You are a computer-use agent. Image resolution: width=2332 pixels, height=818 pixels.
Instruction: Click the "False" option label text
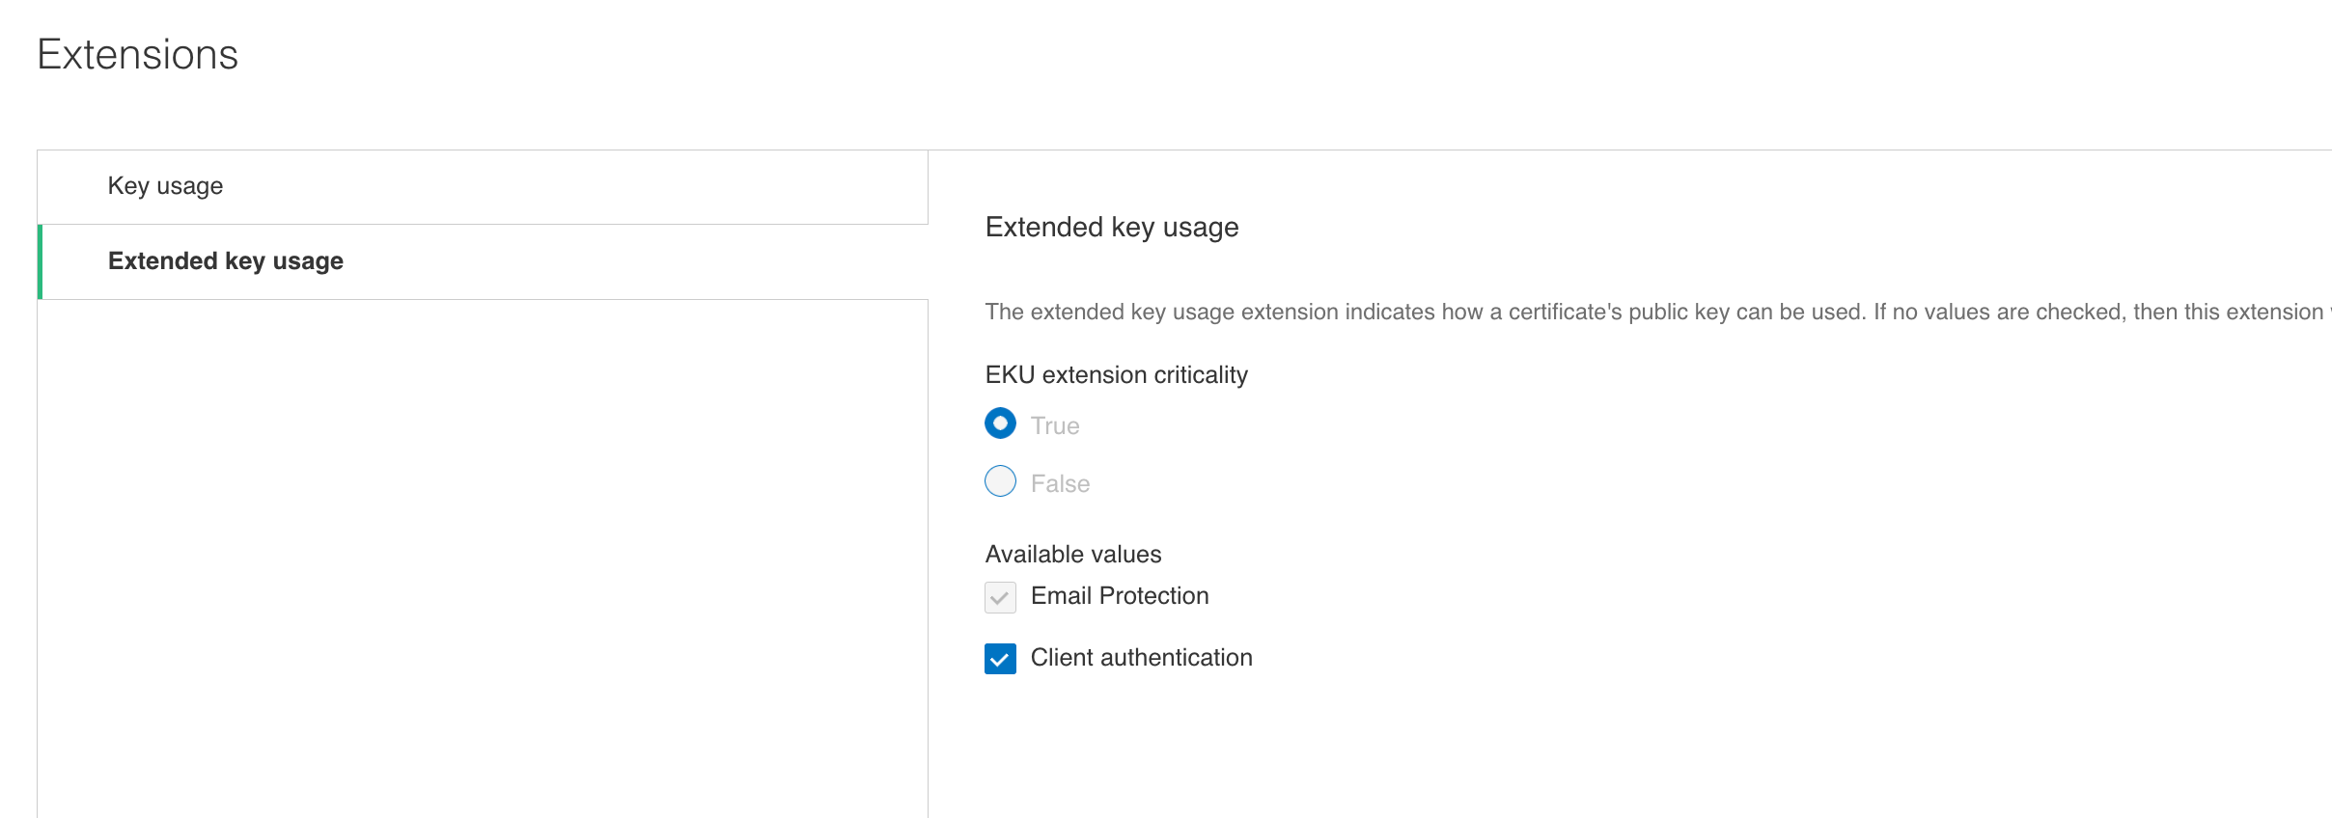click(x=1060, y=483)
